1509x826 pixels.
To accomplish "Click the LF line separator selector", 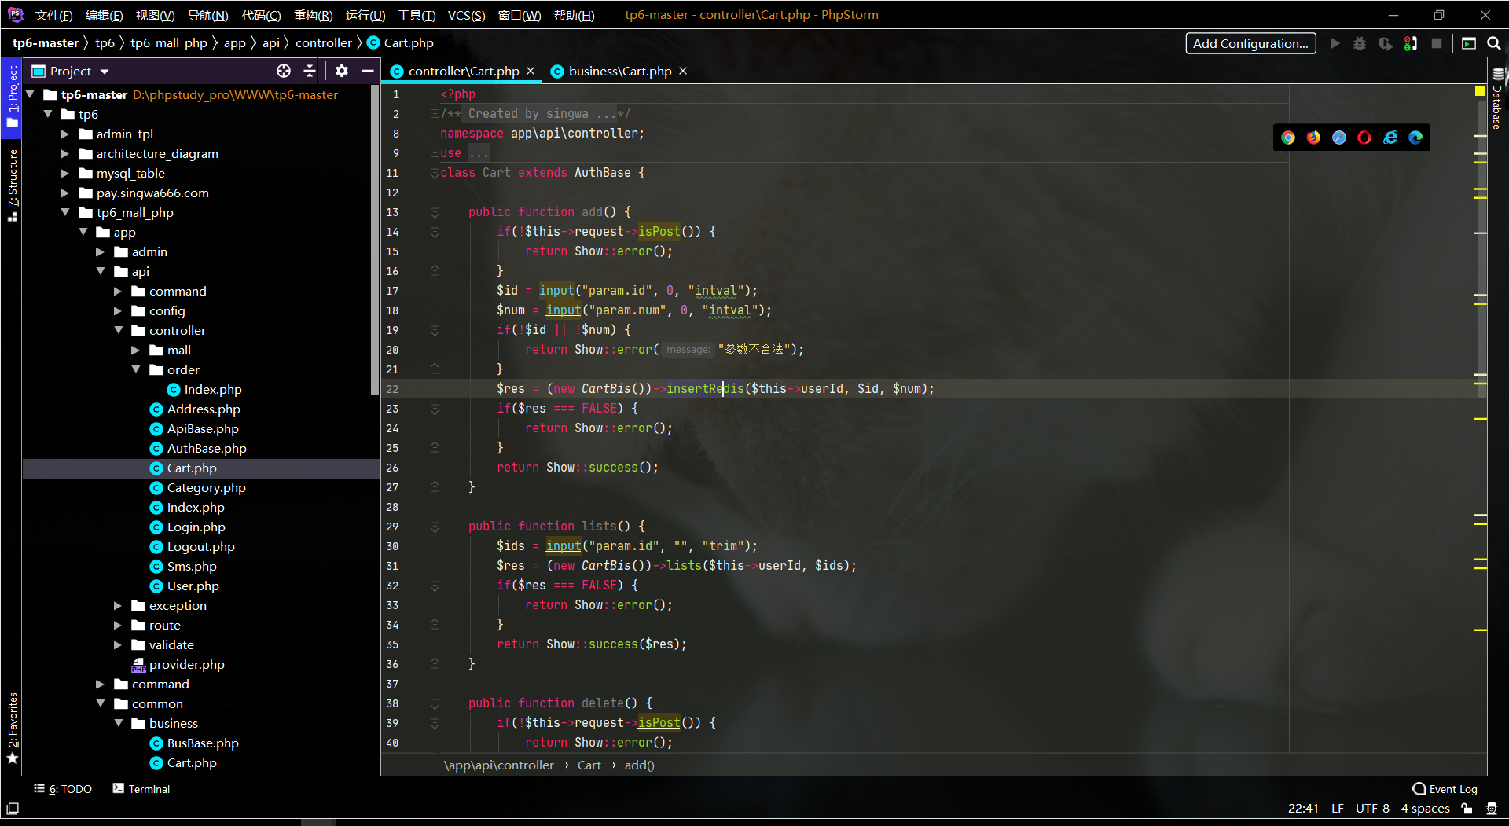I will [x=1338, y=808].
